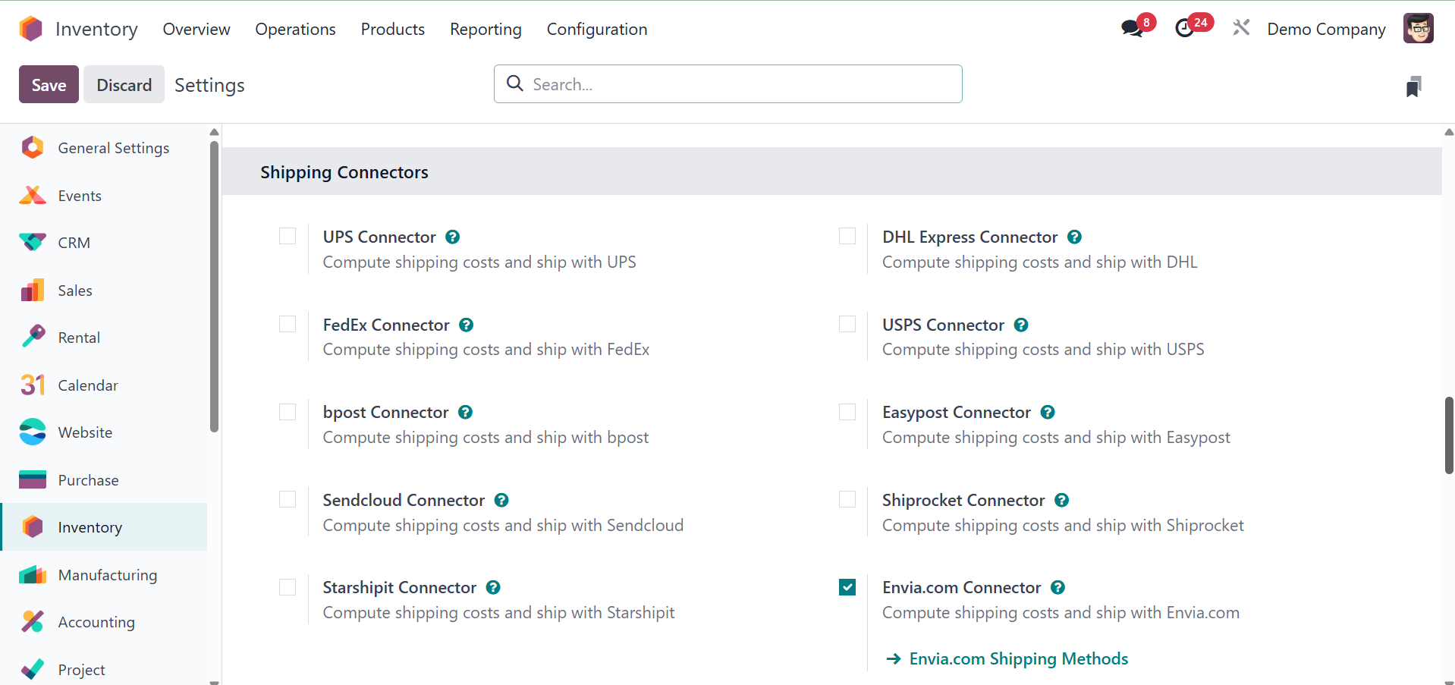The height and width of the screenshot is (685, 1455).
Task: Enable the Easypost Connector checkbox
Action: (847, 411)
